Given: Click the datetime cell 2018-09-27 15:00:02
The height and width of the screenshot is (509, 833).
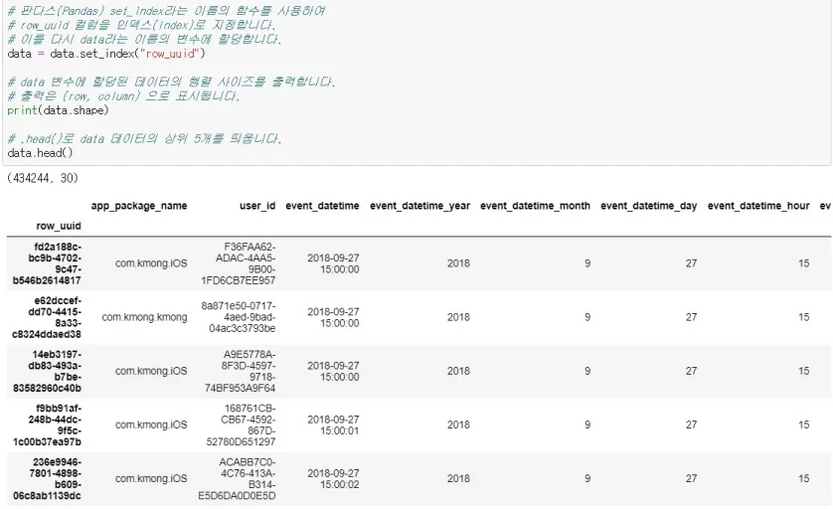Looking at the screenshot, I should [x=333, y=479].
